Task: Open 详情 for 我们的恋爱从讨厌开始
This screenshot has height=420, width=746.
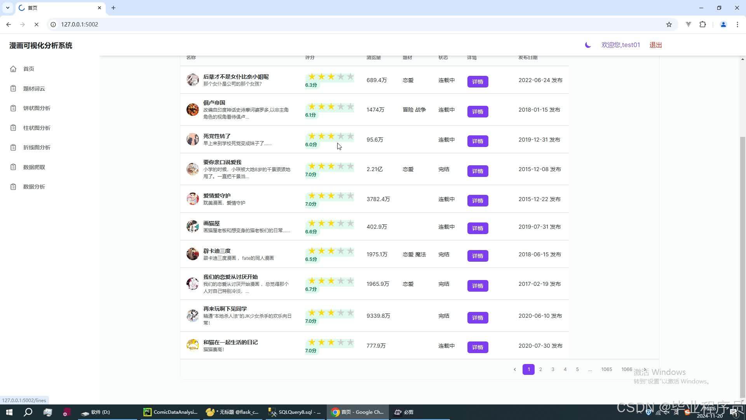Action: (478, 286)
